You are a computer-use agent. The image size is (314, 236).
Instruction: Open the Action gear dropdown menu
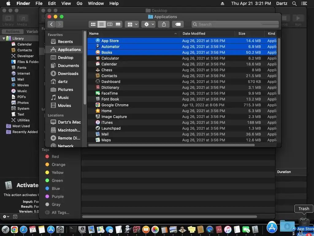pos(148,24)
